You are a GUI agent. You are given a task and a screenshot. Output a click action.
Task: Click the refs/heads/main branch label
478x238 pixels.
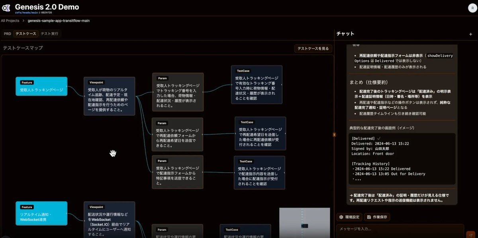pyautogui.click(x=27, y=13)
